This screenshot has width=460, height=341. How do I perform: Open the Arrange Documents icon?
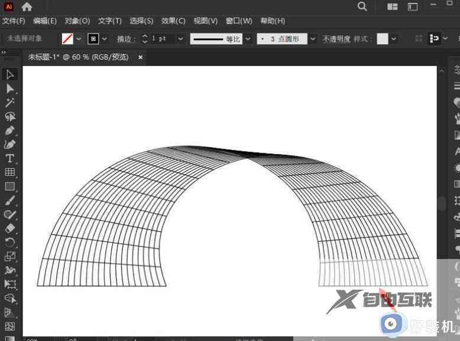click(392, 6)
